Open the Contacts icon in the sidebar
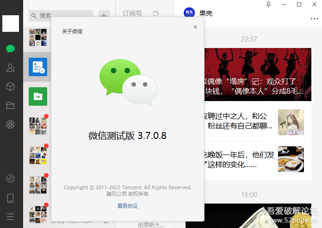Viewport: 322px width, 228px height. [11, 67]
